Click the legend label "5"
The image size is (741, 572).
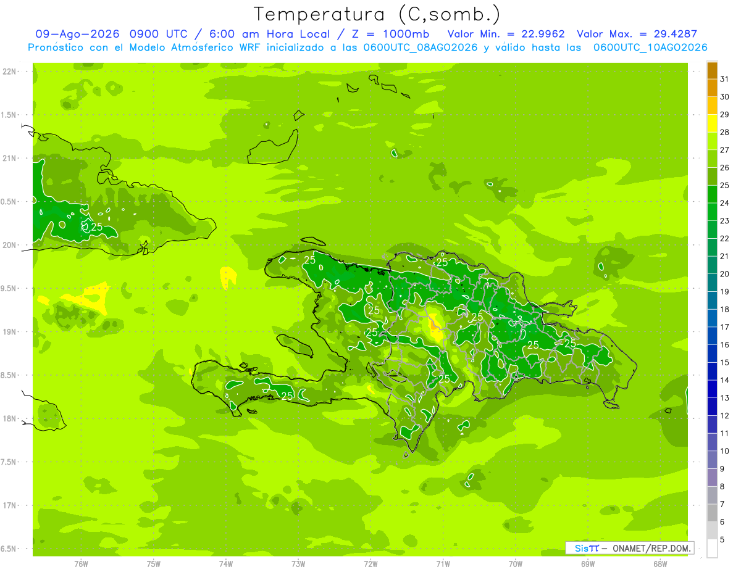point(722,540)
